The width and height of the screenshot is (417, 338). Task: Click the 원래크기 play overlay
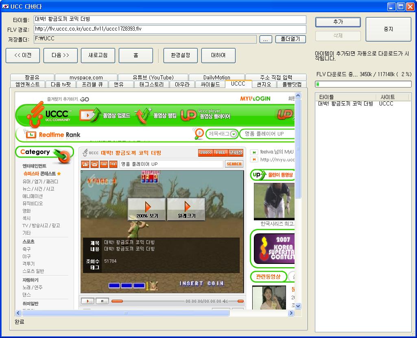coord(186,209)
